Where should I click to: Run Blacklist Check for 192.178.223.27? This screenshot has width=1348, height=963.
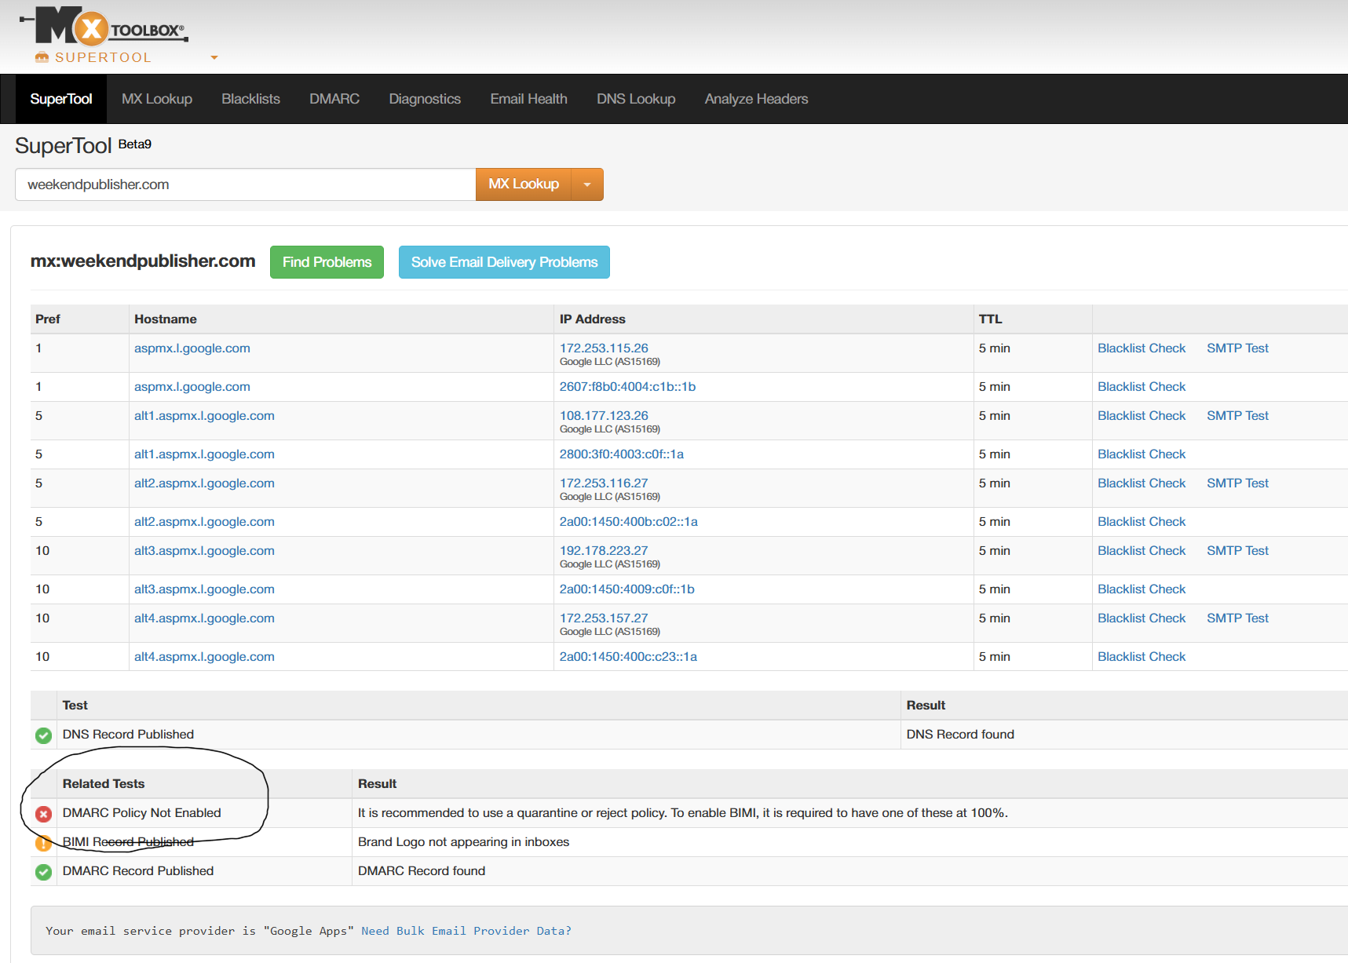coord(1142,551)
